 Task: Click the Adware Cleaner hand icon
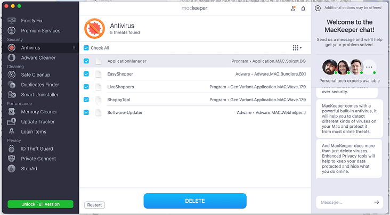point(11,57)
